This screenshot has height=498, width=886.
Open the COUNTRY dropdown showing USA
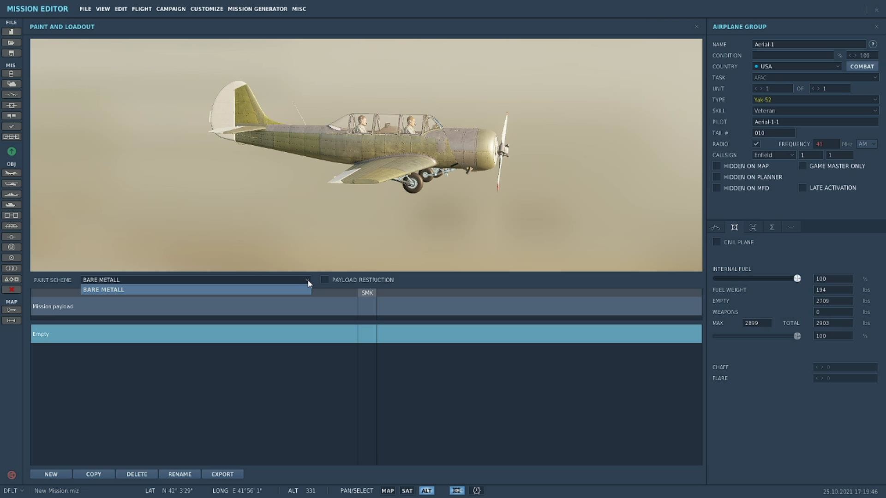pos(797,66)
